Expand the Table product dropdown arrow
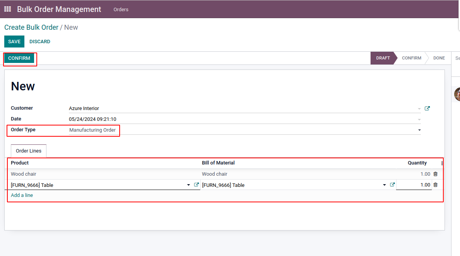 click(x=188, y=185)
